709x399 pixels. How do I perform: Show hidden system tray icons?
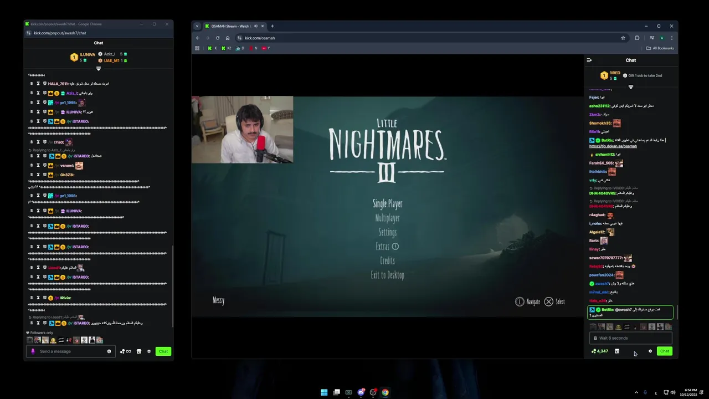(x=636, y=392)
